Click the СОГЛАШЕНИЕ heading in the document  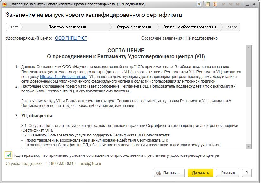click(126, 50)
